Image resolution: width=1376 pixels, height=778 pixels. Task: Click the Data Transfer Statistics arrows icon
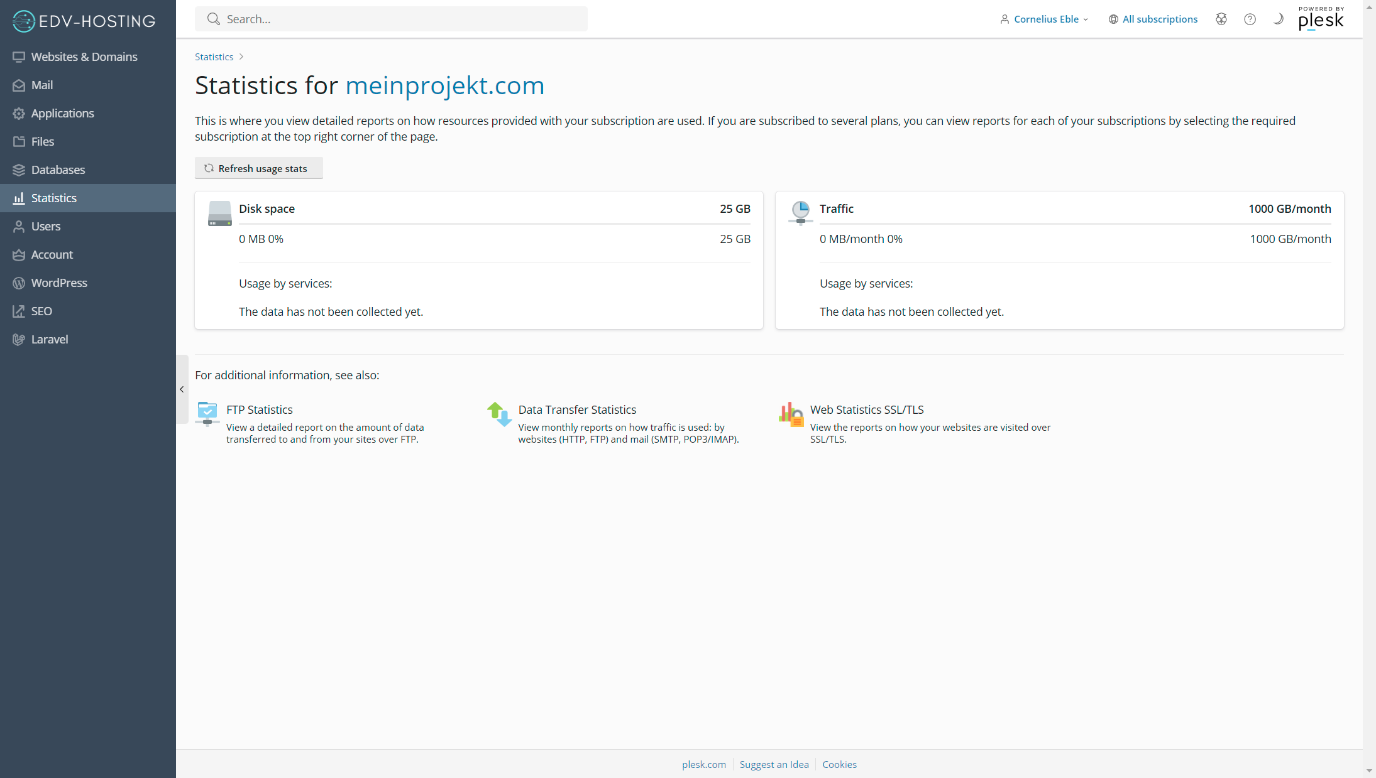click(x=499, y=414)
